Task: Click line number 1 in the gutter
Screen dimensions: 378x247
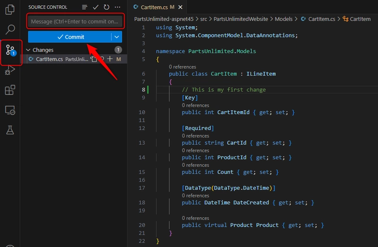Action: coord(144,27)
